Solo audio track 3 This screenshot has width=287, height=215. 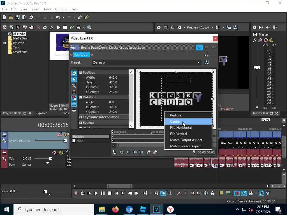(x=61, y=153)
